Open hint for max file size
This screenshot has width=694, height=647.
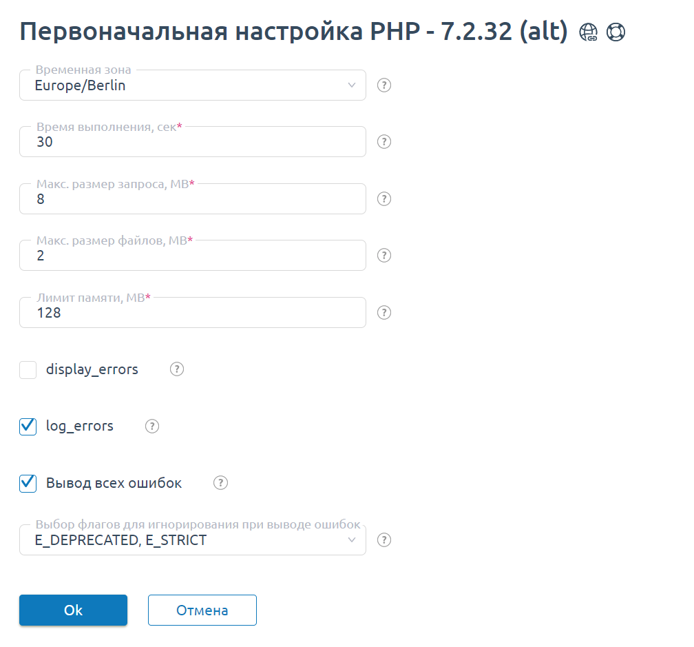click(x=385, y=256)
